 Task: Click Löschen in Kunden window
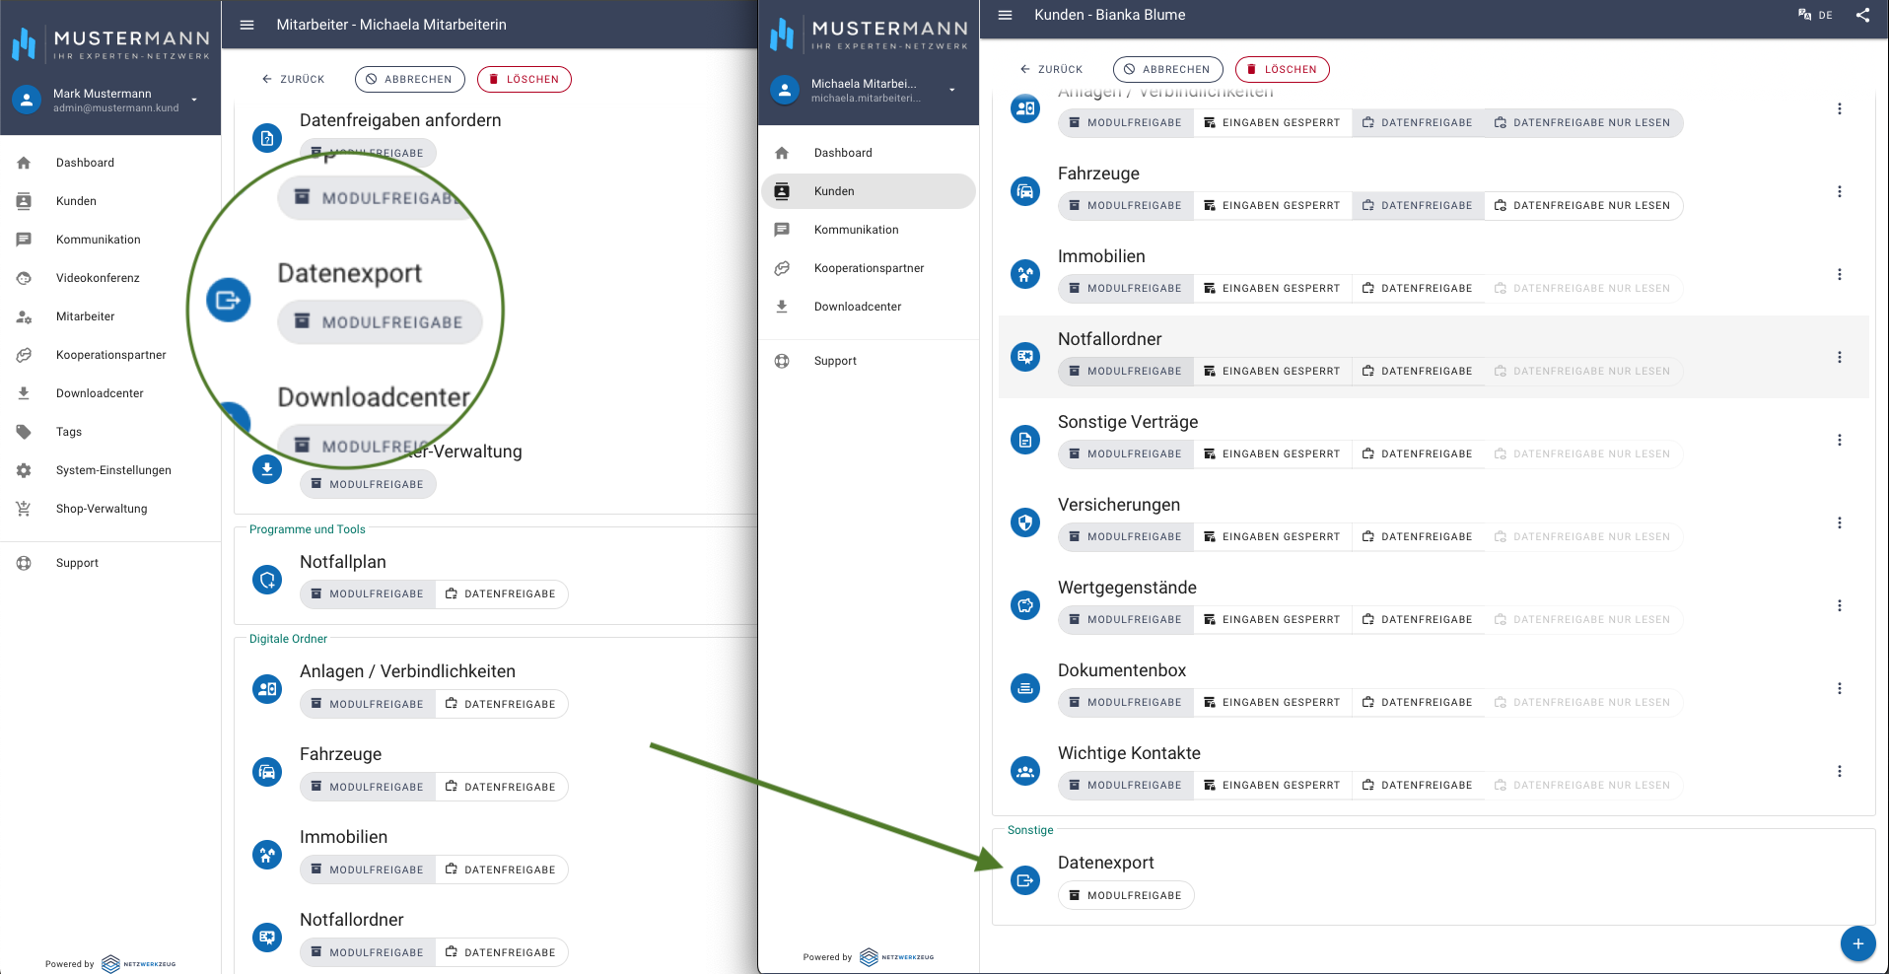[1283, 69]
